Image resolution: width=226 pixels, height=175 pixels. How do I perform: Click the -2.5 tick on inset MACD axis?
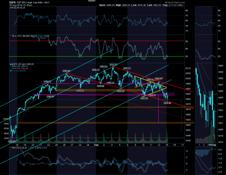[220, 172]
